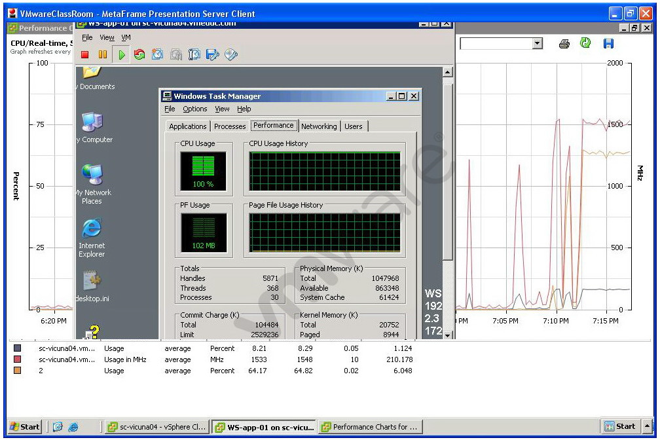The width and height of the screenshot is (660, 440).
Task: Click the Take Snapshot icon in console toolbar
Action: [157, 55]
